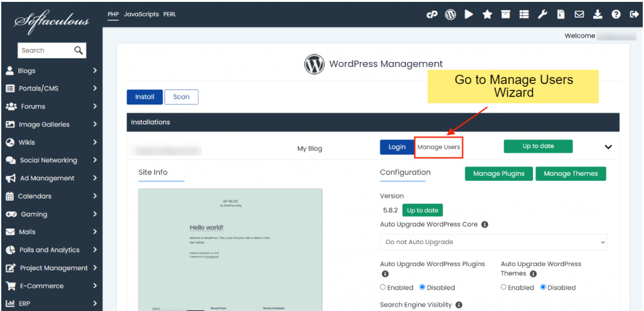Enable Auto Upgrade WordPress Plugins radio

[383, 287]
